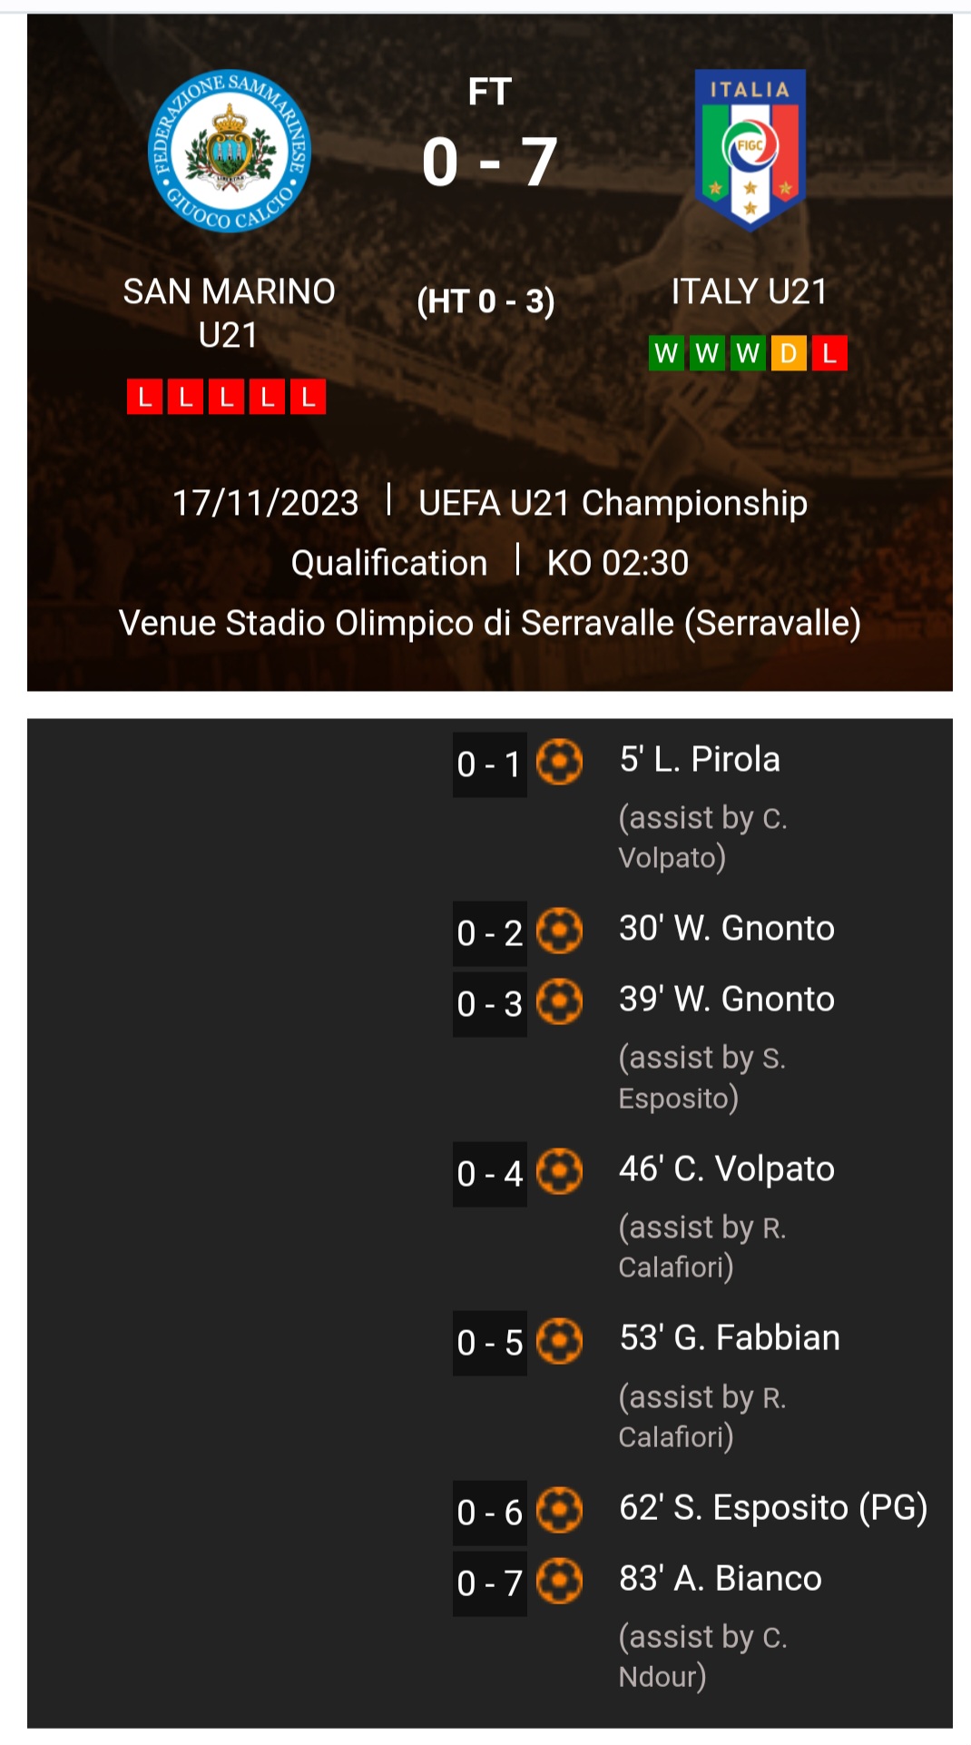Viewport: 971px width, 1745px height.
Task: Open the SAN MARINO U21 team name
Action: pyautogui.click(x=229, y=313)
